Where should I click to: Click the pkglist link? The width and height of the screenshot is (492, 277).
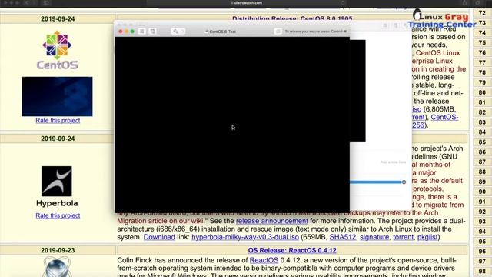coord(427,237)
